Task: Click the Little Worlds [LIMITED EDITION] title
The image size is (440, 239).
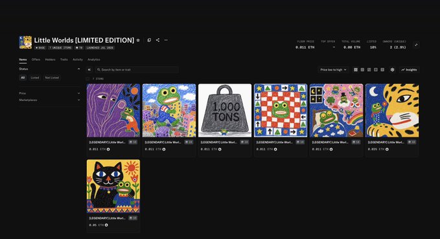Action: 84,40
